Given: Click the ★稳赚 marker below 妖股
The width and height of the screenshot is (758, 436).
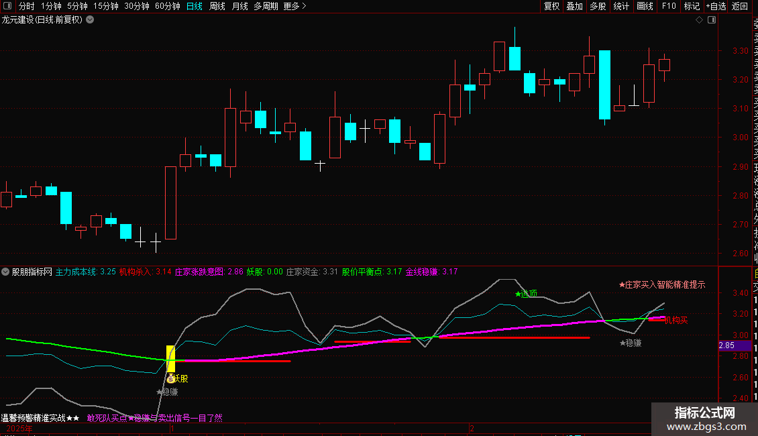Looking at the screenshot, I should (167, 392).
